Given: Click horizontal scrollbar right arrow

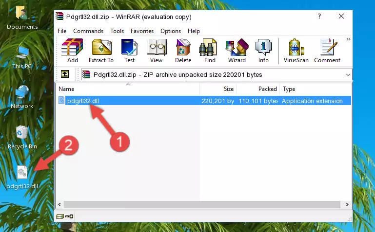Looking at the screenshot, I should click(347, 204).
